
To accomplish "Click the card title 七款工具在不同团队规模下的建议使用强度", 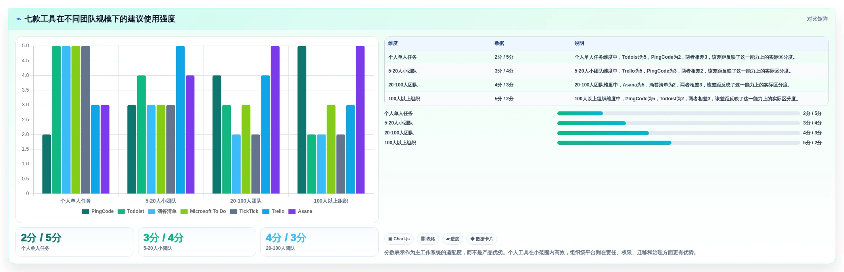I will 100,19.
